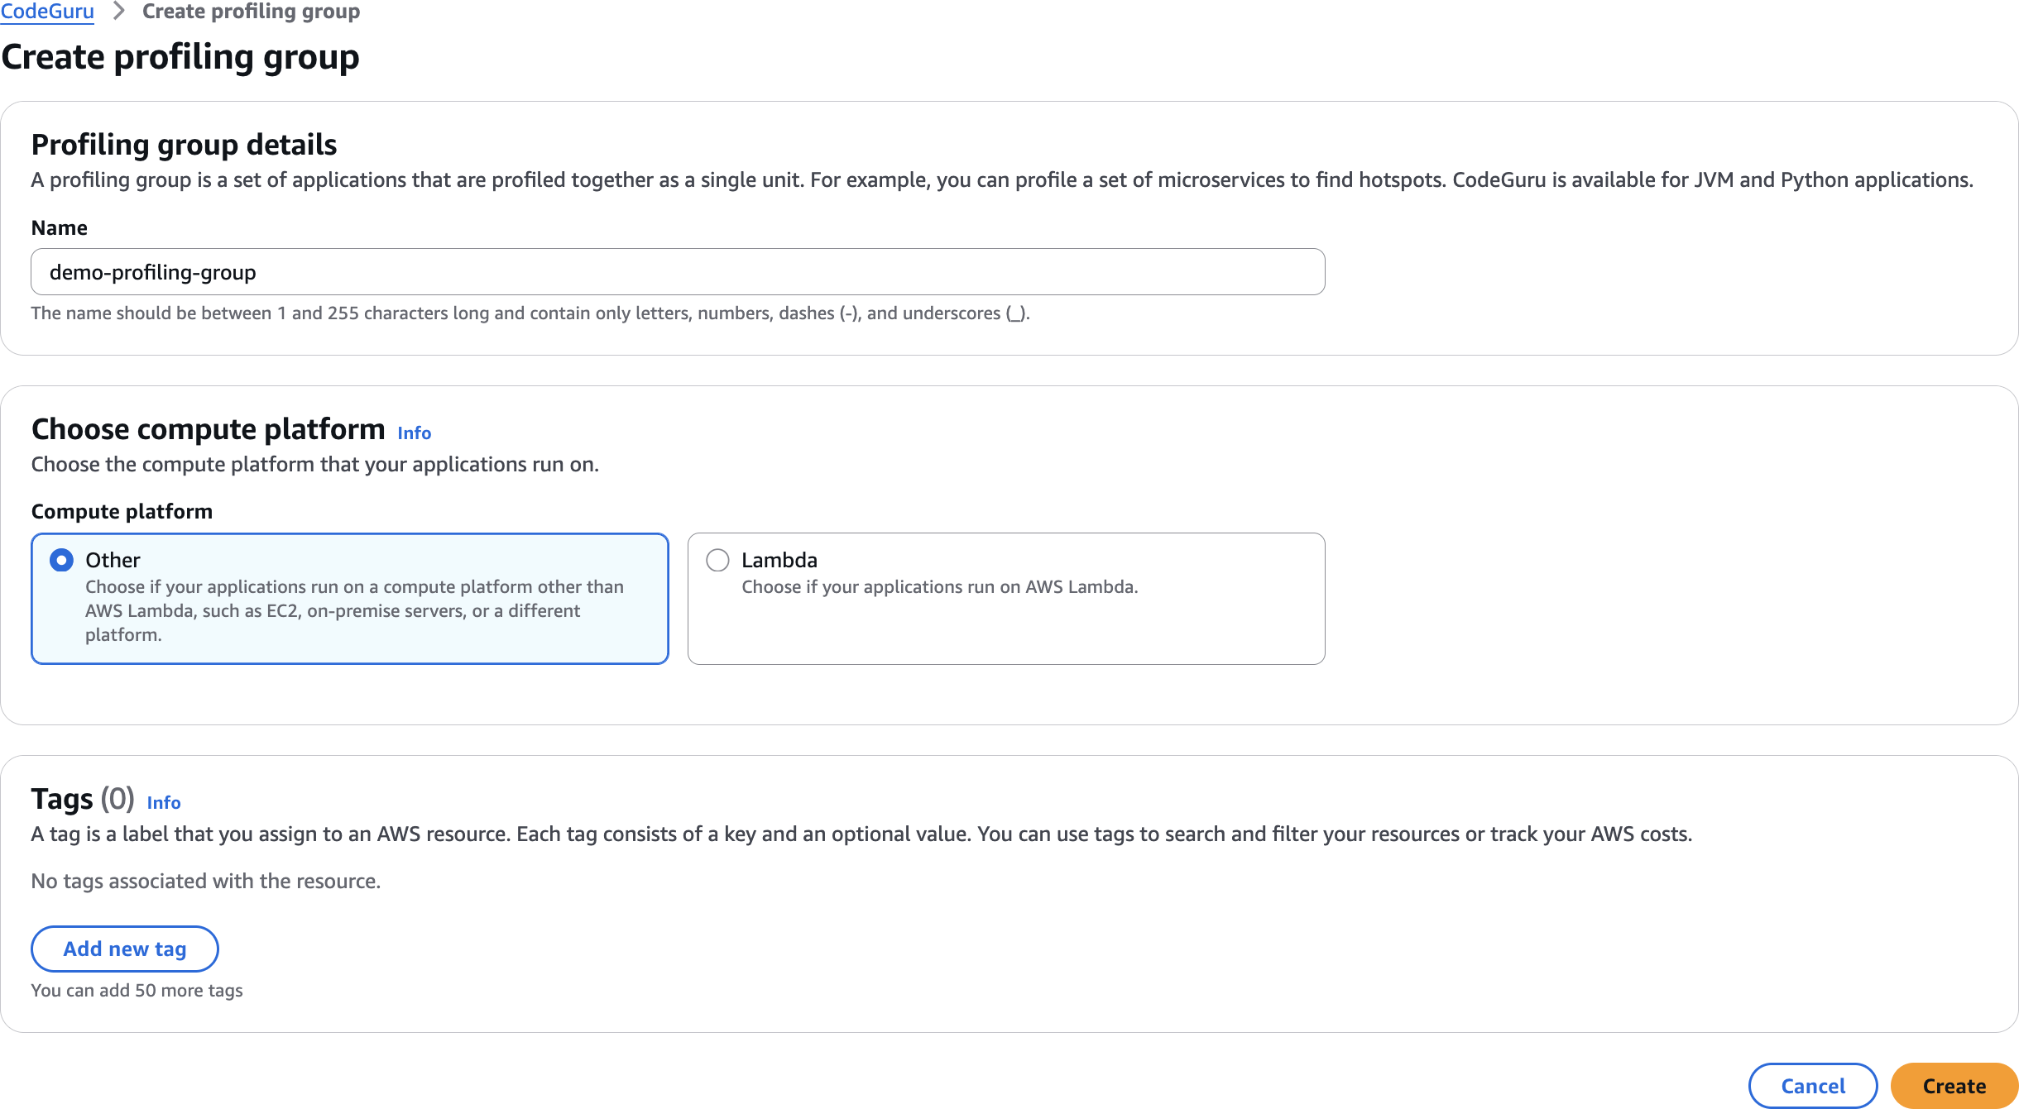Click the Other option description text
The image size is (2019, 1109).
[354, 610]
